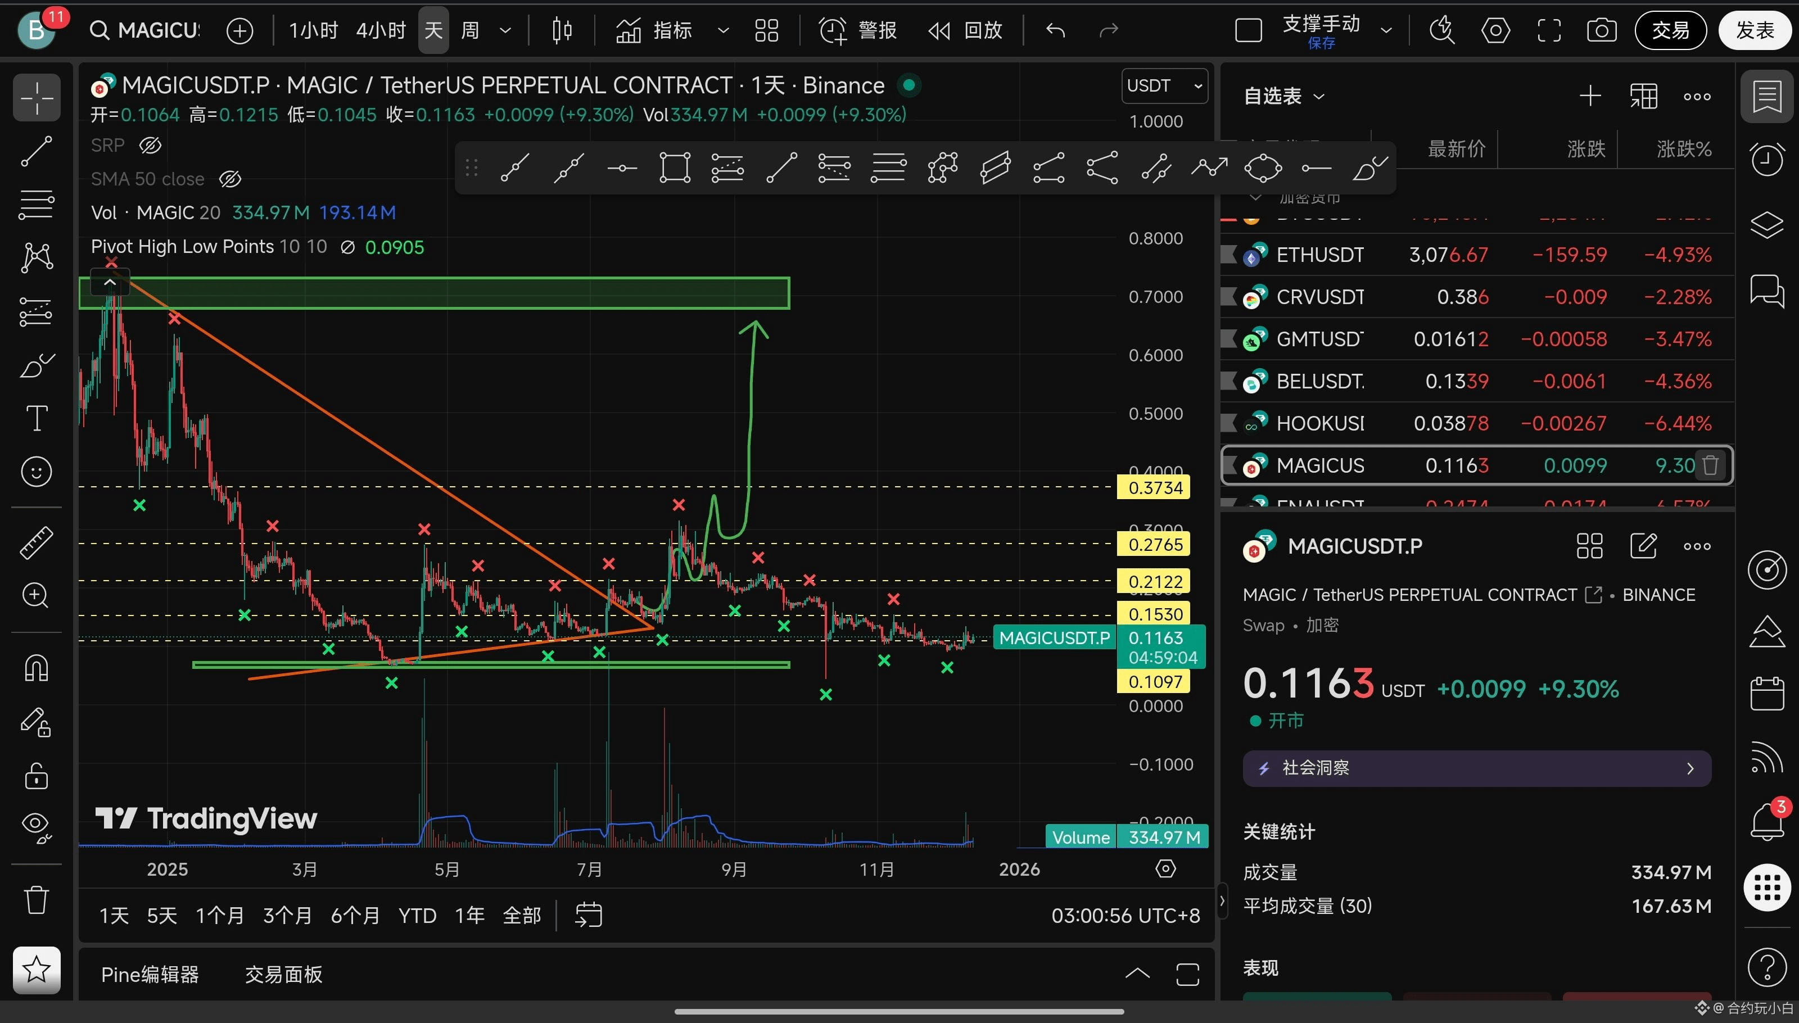Open the chart patterns tool group
The image size is (1799, 1023).
pyautogui.click(x=37, y=258)
